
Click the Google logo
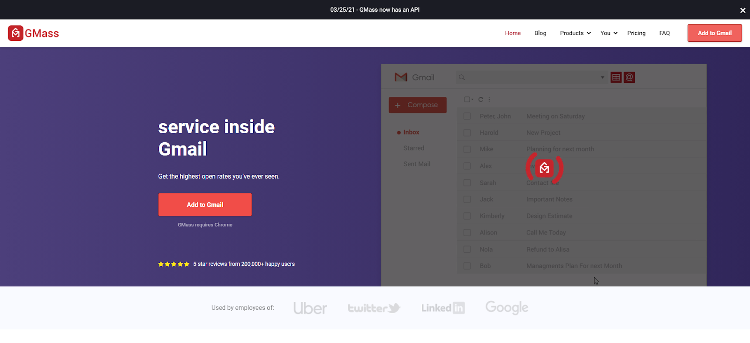[x=507, y=307]
